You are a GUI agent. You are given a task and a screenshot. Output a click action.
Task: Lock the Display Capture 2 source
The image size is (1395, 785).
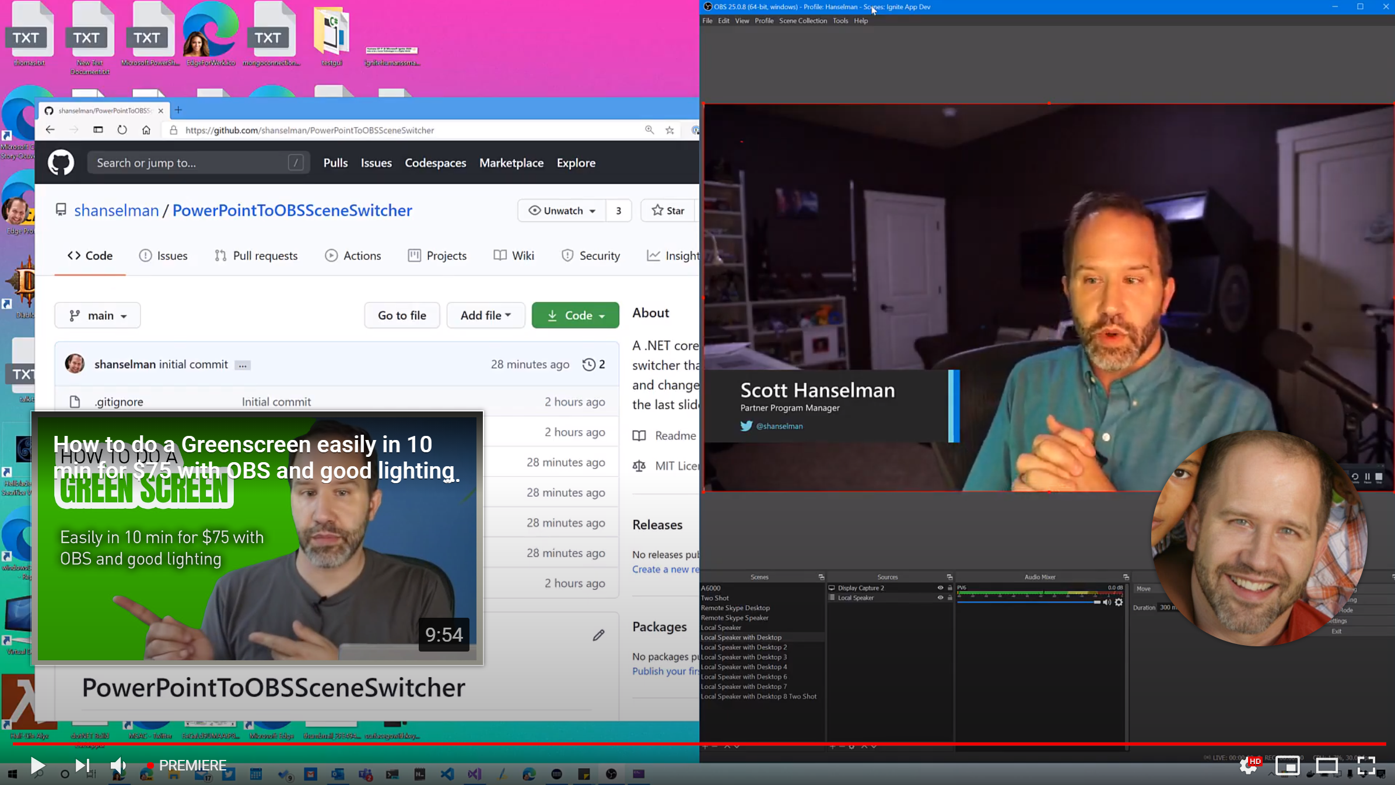point(949,588)
